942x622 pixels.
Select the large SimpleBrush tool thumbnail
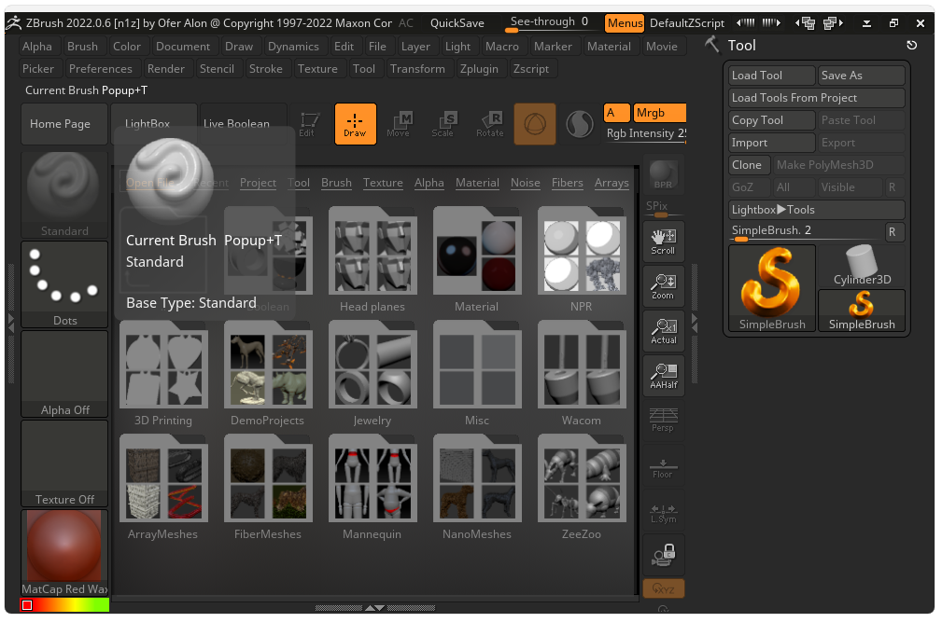772,288
